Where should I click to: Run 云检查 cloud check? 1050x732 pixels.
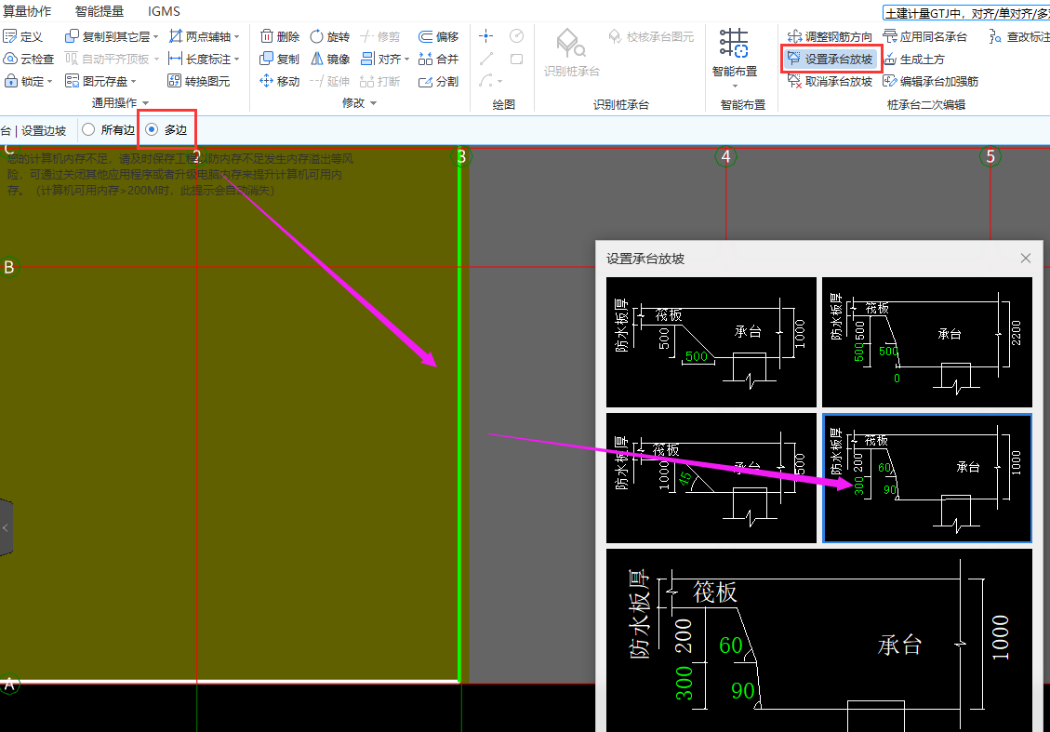pos(29,59)
